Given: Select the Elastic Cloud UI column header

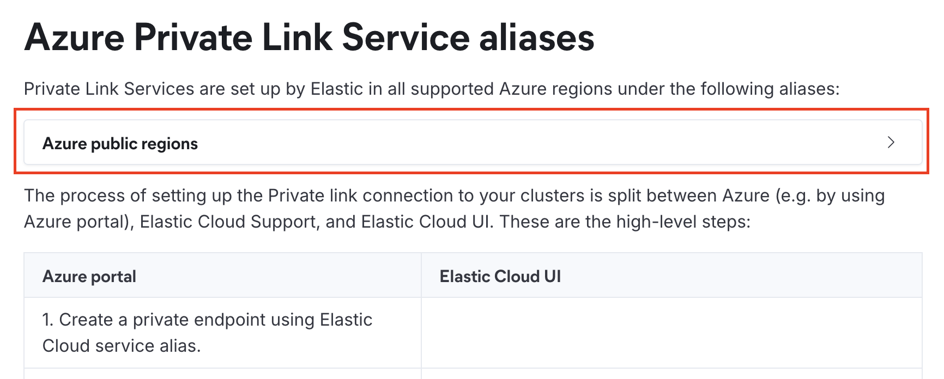Looking at the screenshot, I should [500, 277].
